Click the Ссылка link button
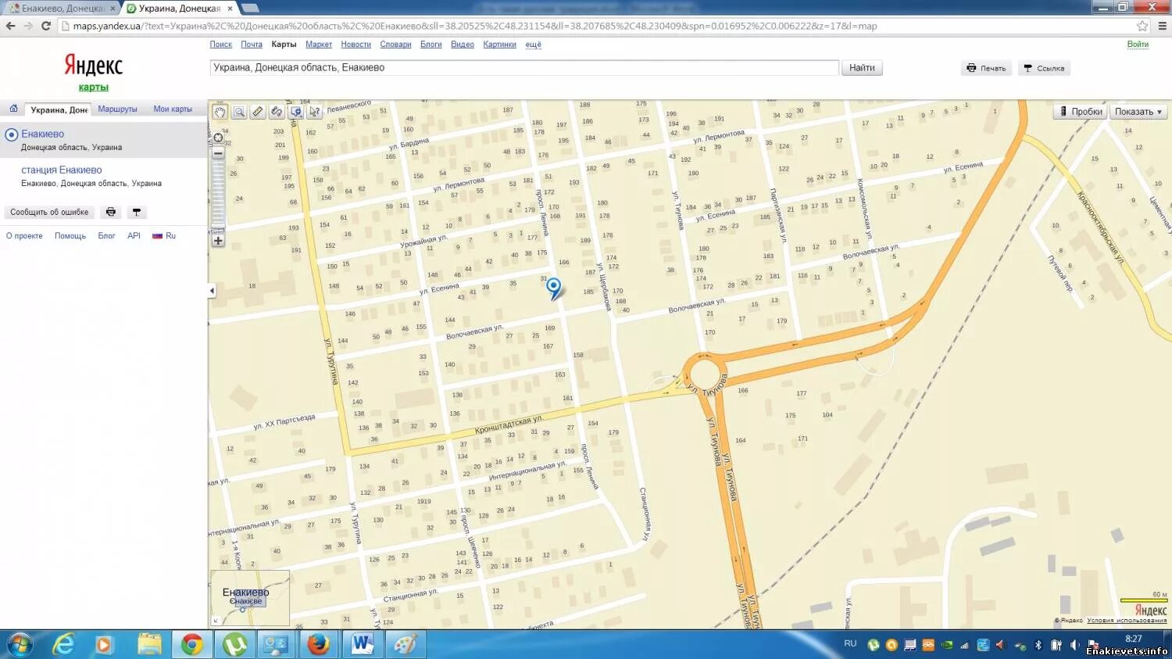Screen dimensions: 1172x659 click(x=1044, y=68)
